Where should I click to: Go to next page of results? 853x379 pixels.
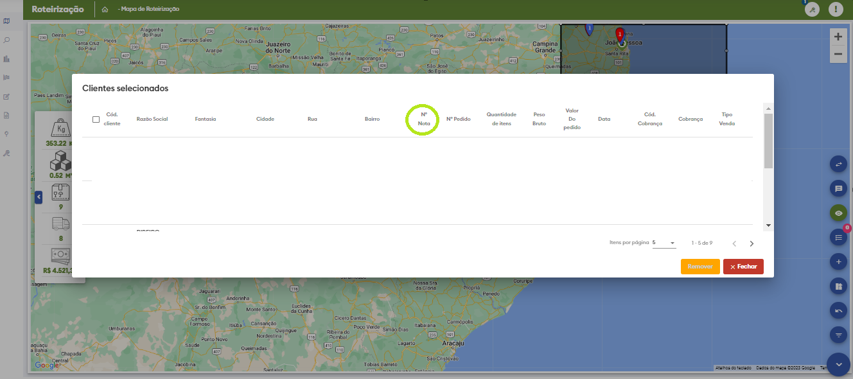pos(752,243)
